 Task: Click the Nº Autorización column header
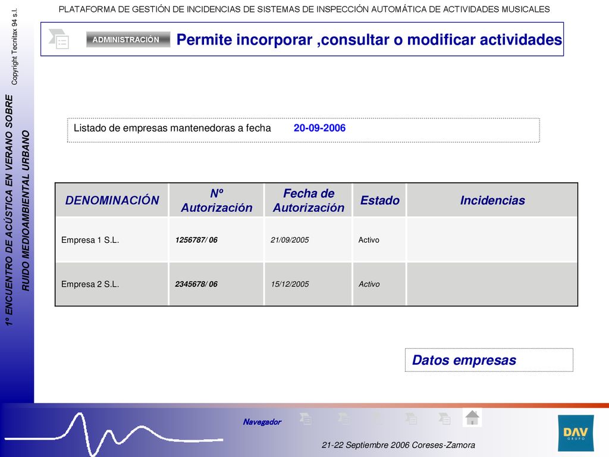click(216, 200)
